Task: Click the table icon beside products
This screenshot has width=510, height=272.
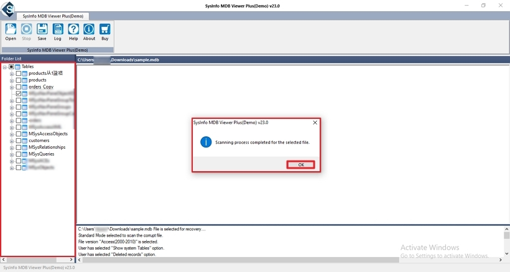Action: (x=25, y=80)
